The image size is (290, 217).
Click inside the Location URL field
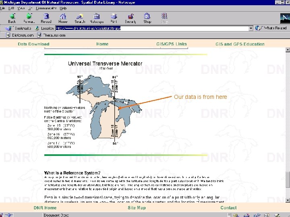[x=152, y=28]
